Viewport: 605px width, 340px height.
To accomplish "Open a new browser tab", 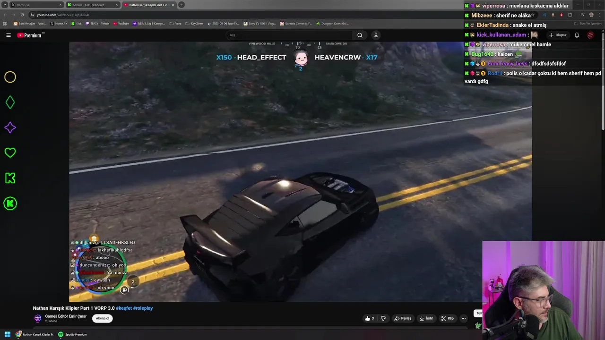I will [x=181, y=5].
